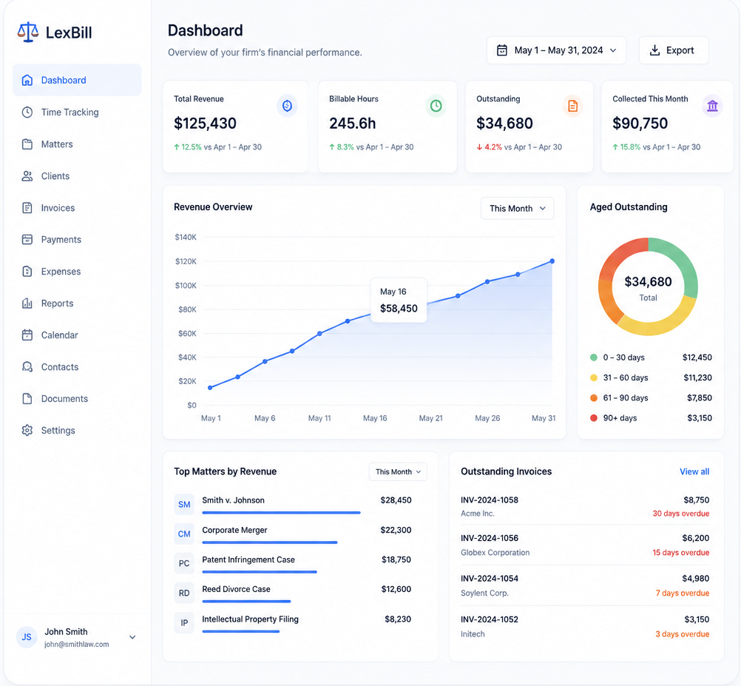Click the 12.5% vs Apr revenue change

coord(217,147)
